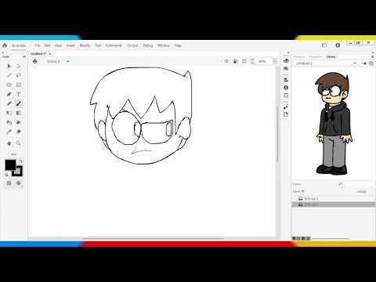Open the Edit menu
Image resolution: width=376 pixels, height=282 pixels.
pyautogui.click(x=47, y=45)
